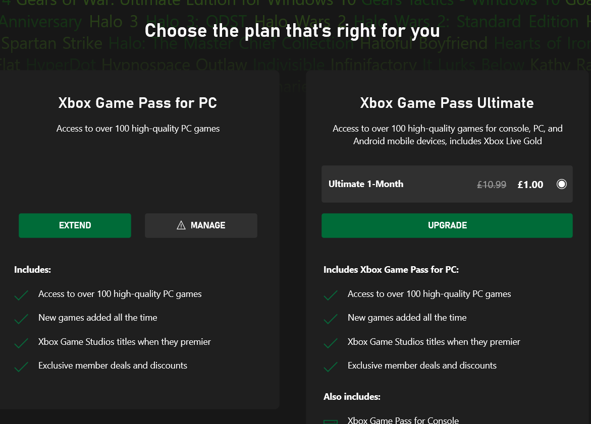Screen dimensions: 591x424
Task: Click checkmark next to New games added in Ultimate plan
Action: pos(331,319)
